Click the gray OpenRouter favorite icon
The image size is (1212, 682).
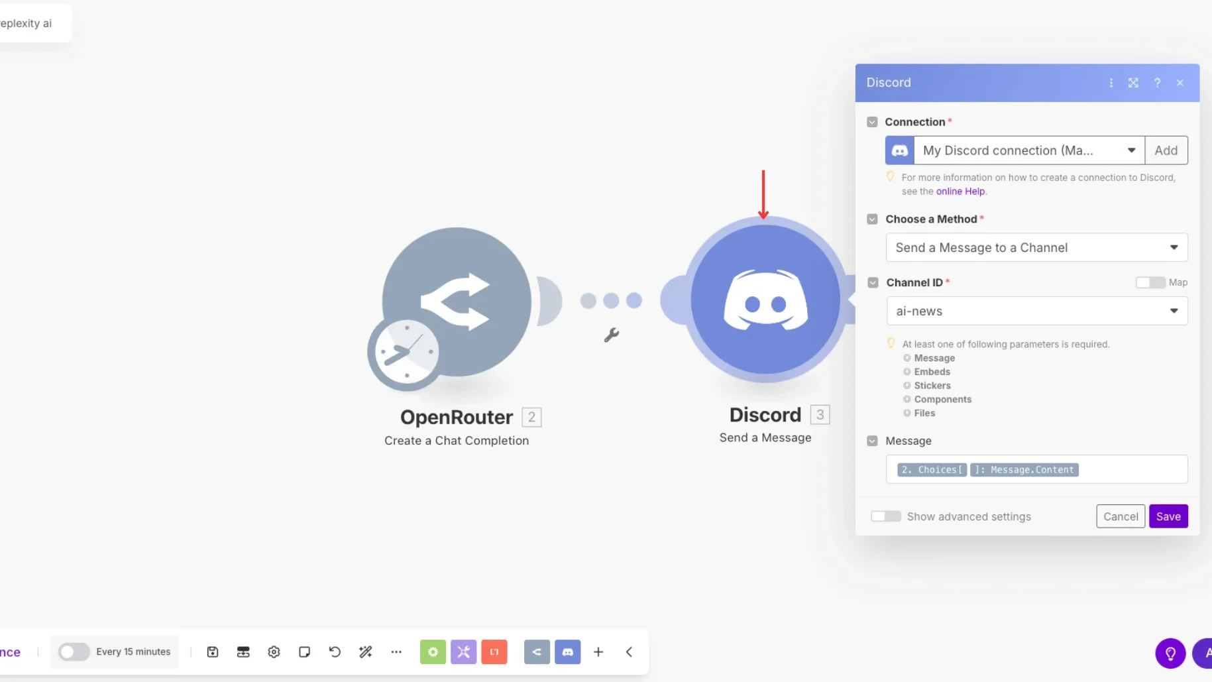tap(537, 652)
